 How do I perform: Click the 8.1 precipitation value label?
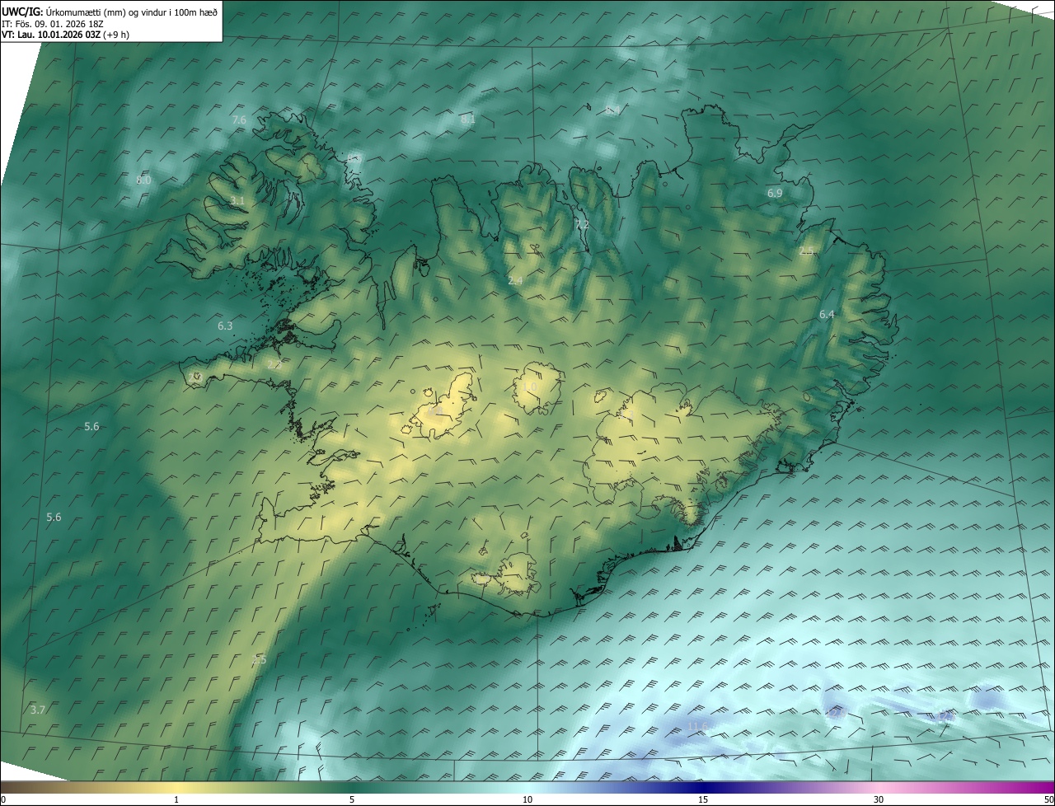(x=468, y=119)
